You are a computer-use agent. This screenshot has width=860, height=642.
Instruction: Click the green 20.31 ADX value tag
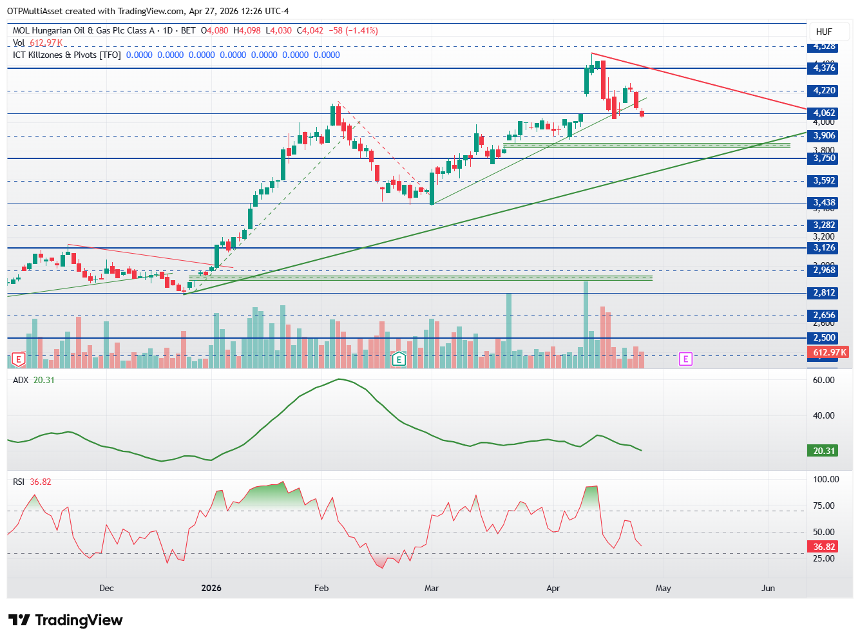(x=823, y=451)
